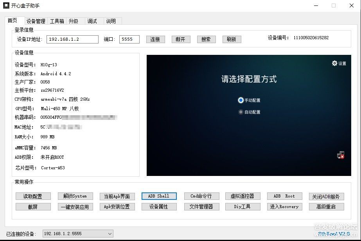Click the network disconnected icon in preview
Screen dimensions: 361x241
(341, 155)
